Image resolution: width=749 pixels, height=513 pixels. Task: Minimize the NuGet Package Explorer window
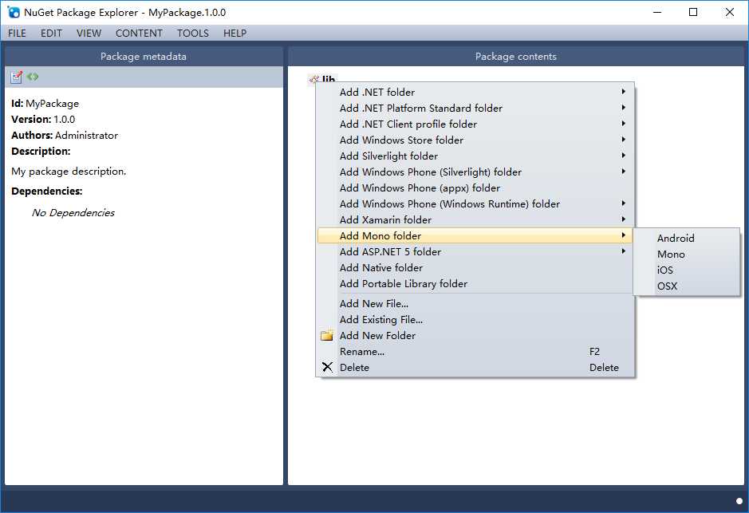pyautogui.click(x=657, y=13)
